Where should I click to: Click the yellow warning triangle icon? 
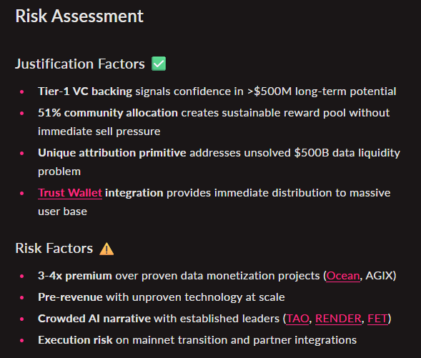[107, 249]
